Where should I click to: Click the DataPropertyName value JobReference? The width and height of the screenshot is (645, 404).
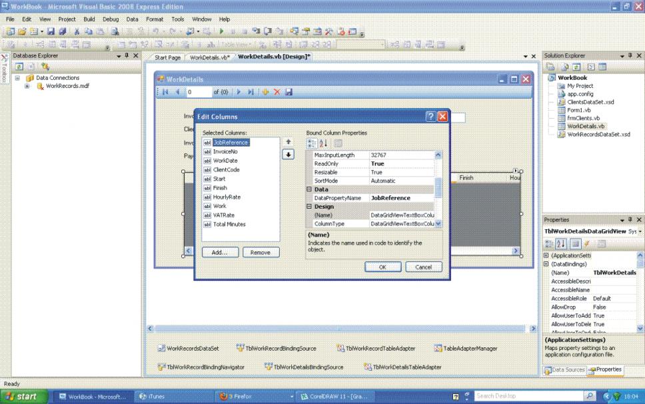[402, 198]
